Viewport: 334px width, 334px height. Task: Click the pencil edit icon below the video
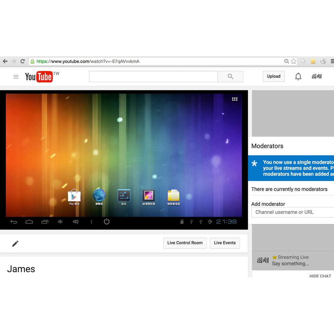click(x=15, y=243)
